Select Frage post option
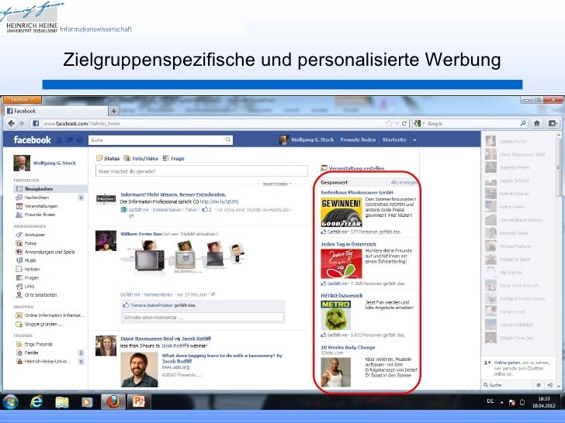The image size is (565, 423). pos(174,158)
